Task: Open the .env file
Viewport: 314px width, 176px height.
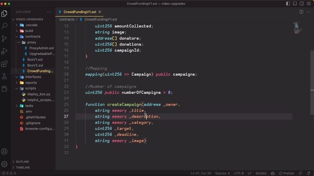Action: (x=28, y=111)
